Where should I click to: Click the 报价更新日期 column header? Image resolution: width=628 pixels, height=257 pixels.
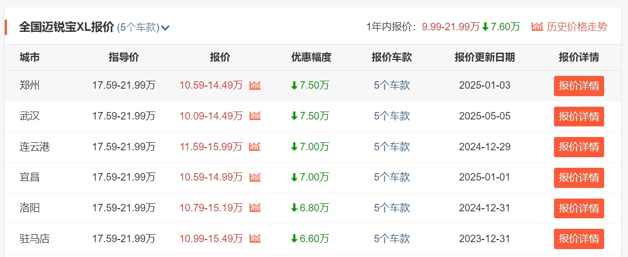click(485, 57)
